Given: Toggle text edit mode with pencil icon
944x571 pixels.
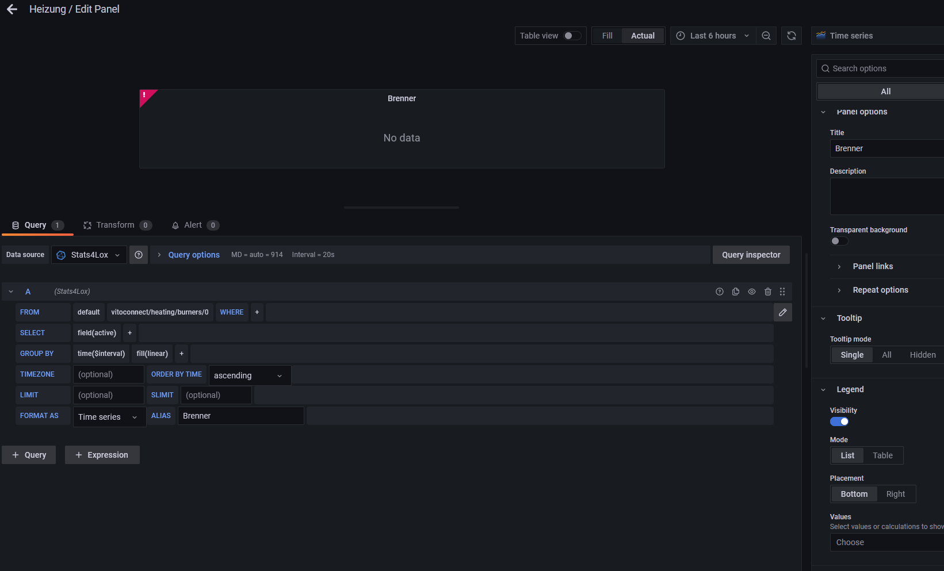Looking at the screenshot, I should [782, 312].
